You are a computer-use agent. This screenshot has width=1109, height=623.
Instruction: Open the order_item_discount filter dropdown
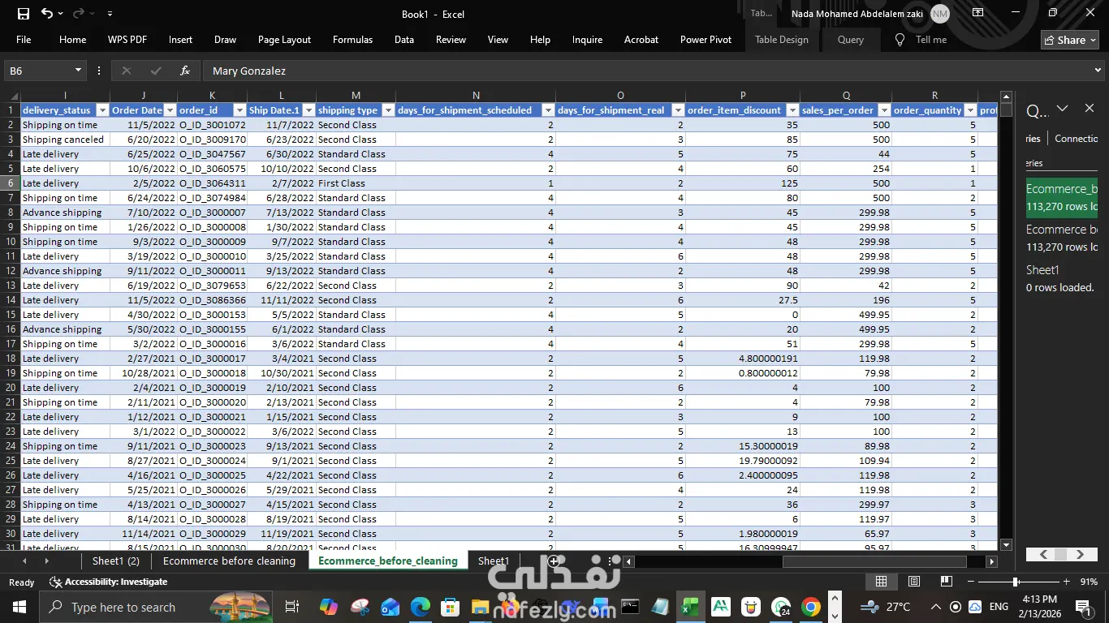coord(792,110)
